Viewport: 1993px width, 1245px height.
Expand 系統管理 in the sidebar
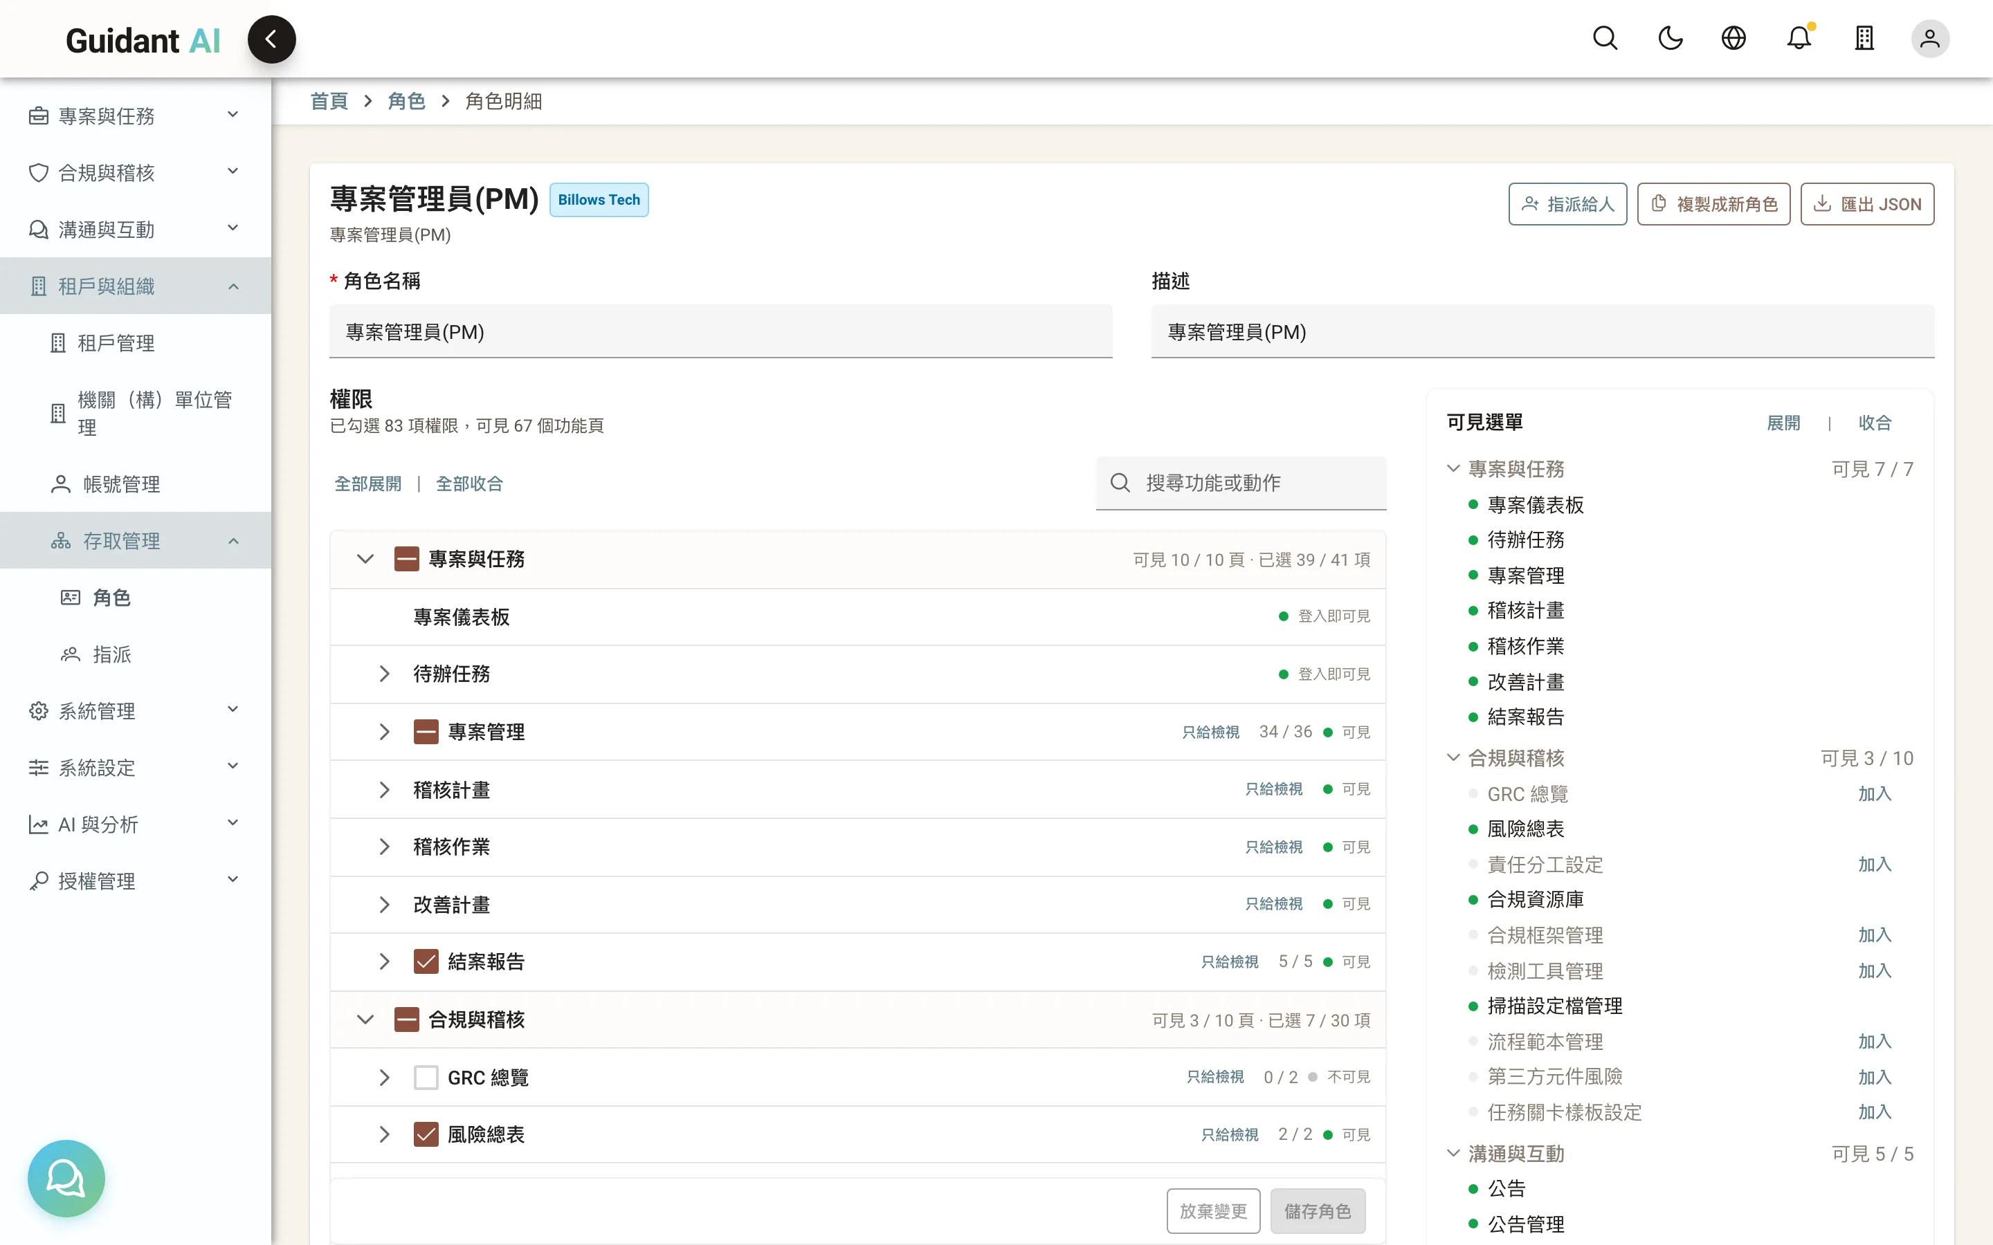[x=135, y=710]
